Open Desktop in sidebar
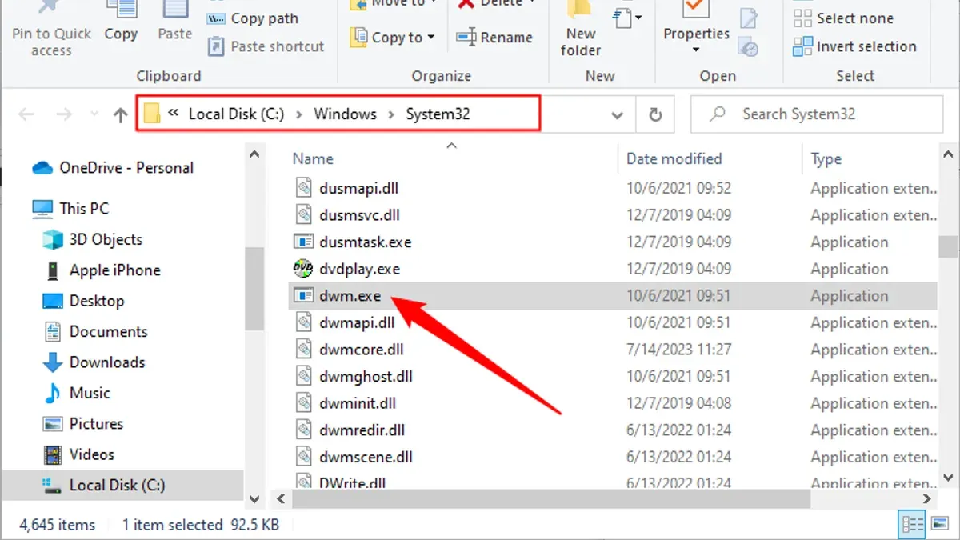960x540 pixels. coord(83,301)
